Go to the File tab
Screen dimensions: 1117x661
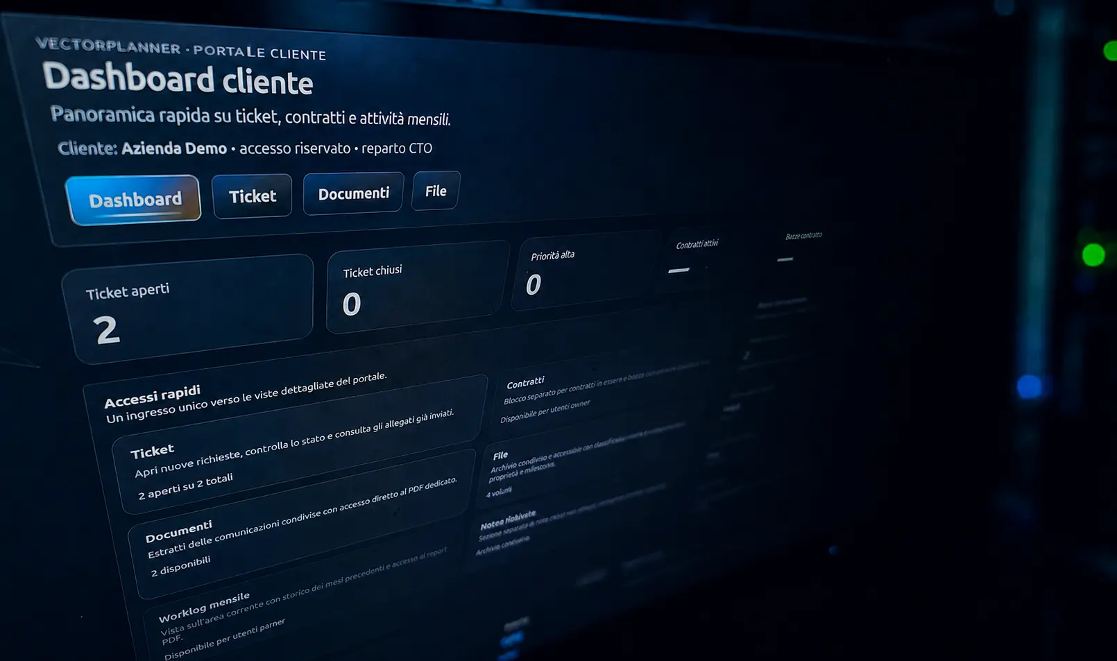coord(436,191)
